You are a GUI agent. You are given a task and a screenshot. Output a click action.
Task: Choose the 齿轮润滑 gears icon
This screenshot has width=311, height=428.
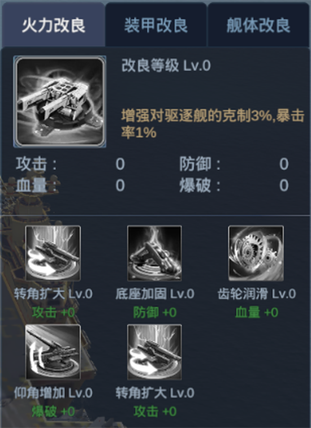256,253
